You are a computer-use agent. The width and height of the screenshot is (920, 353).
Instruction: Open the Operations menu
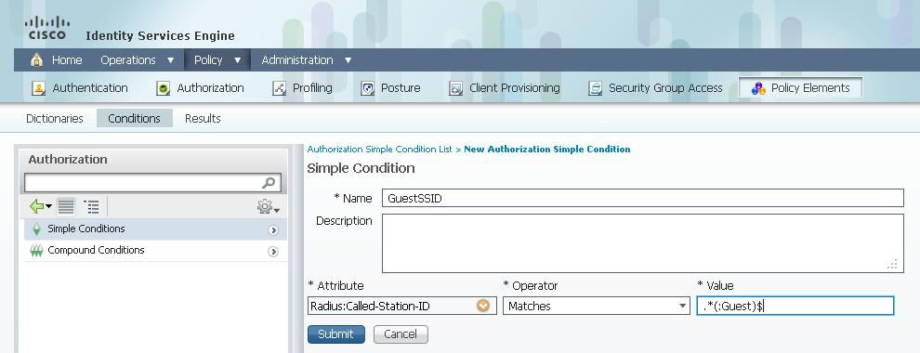138,59
